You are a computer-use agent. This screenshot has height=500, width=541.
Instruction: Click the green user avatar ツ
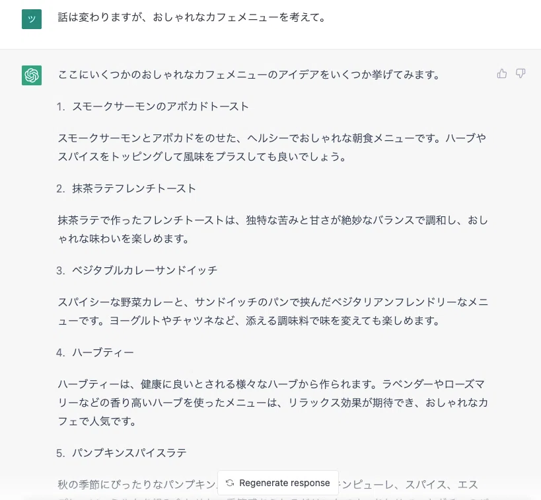pos(32,19)
